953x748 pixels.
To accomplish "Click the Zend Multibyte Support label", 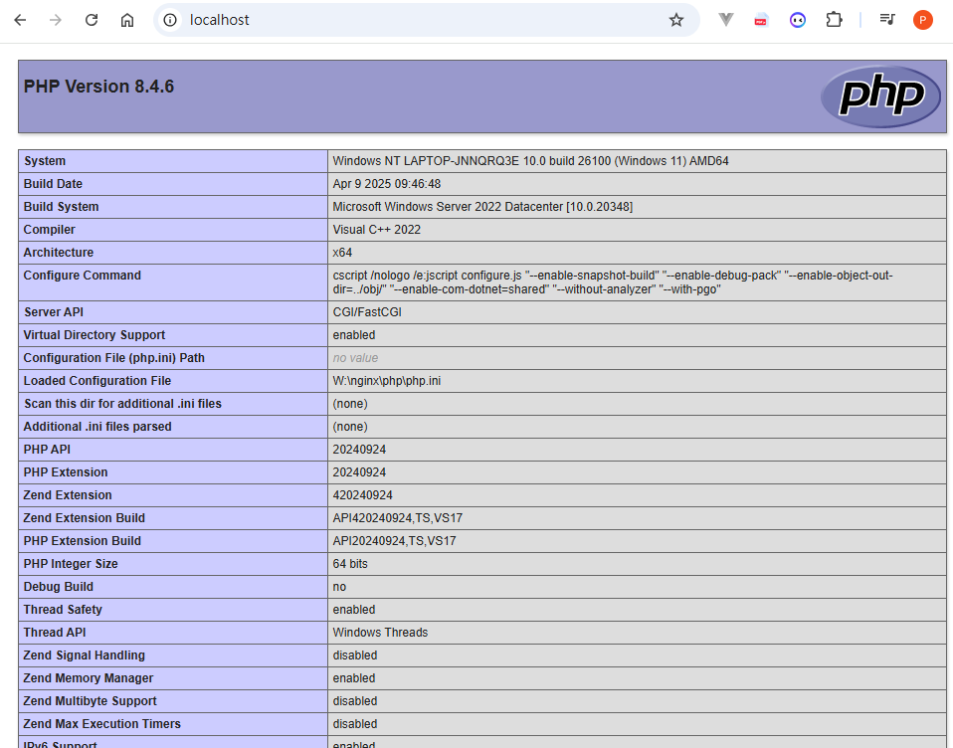I will point(90,701).
